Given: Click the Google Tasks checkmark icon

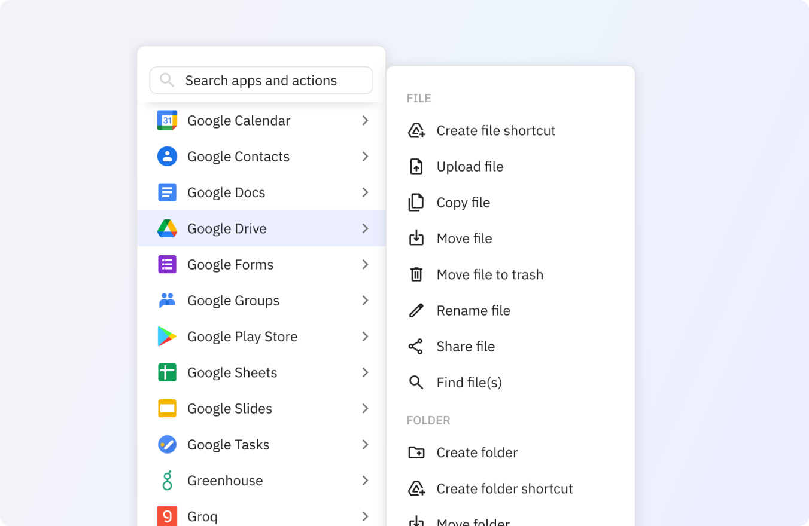Looking at the screenshot, I should [x=167, y=444].
